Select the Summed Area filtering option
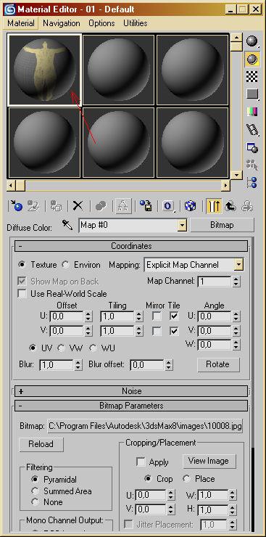The height and width of the screenshot is (537, 266). click(35, 491)
